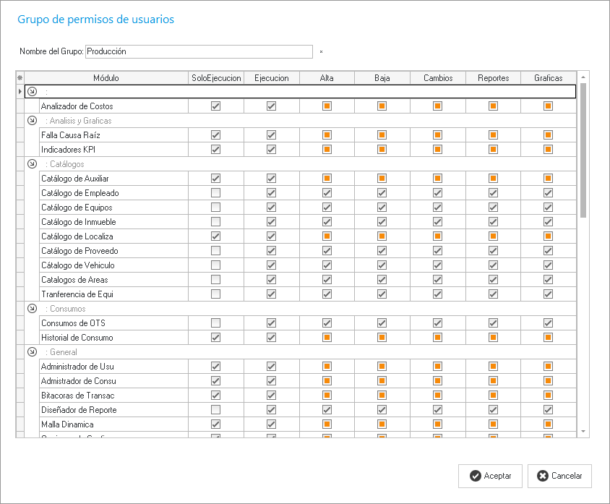Collapse the Consumos group arrow
Image resolution: width=610 pixels, height=504 pixels.
tap(32, 309)
